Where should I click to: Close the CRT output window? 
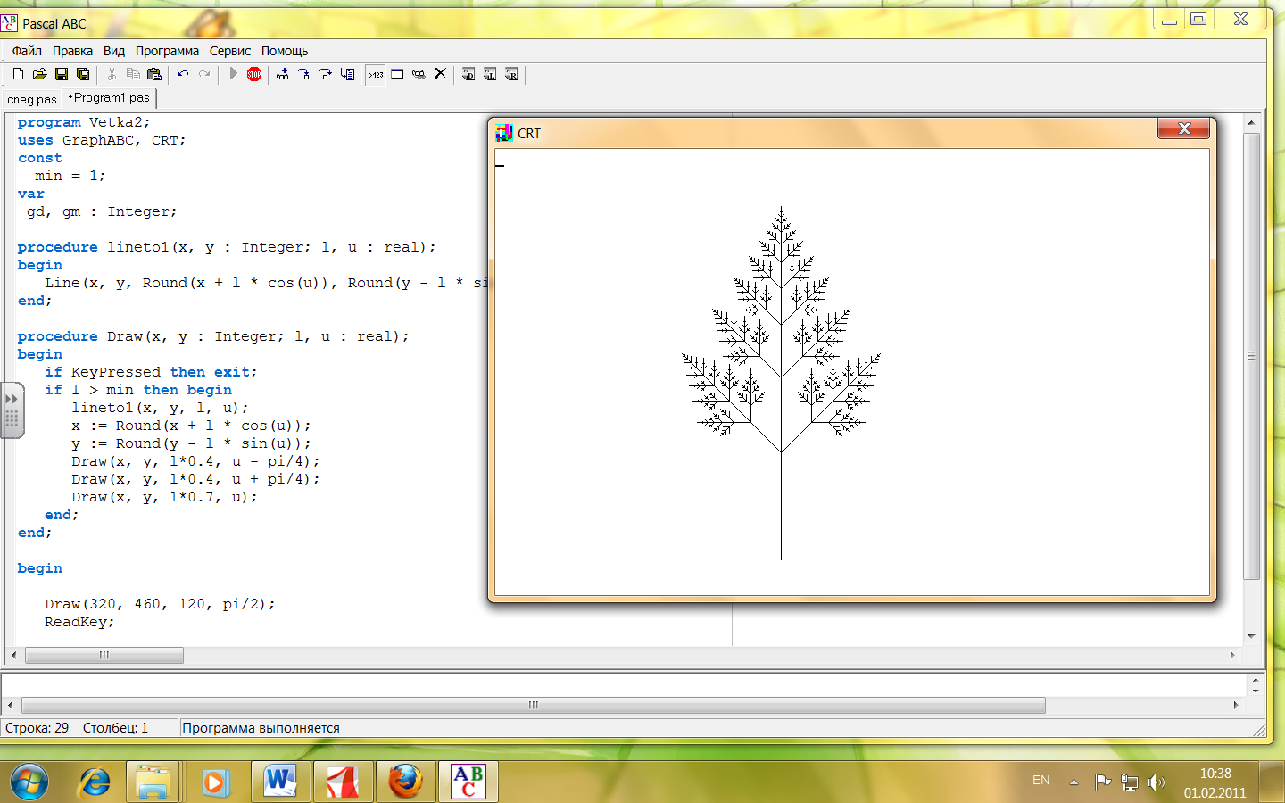pyautogui.click(x=1183, y=129)
